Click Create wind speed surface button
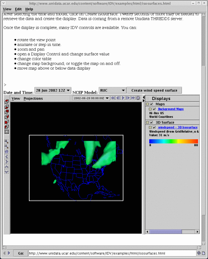The height and width of the screenshot is (259, 208). (x=154, y=91)
